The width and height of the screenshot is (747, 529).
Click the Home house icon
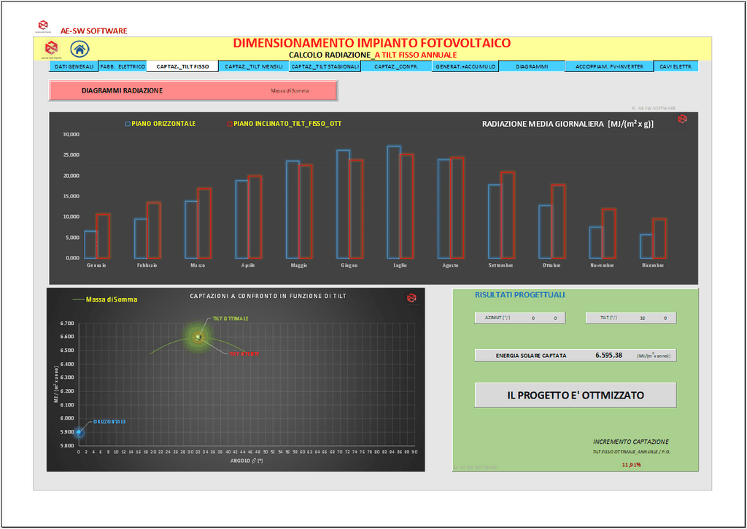click(80, 49)
